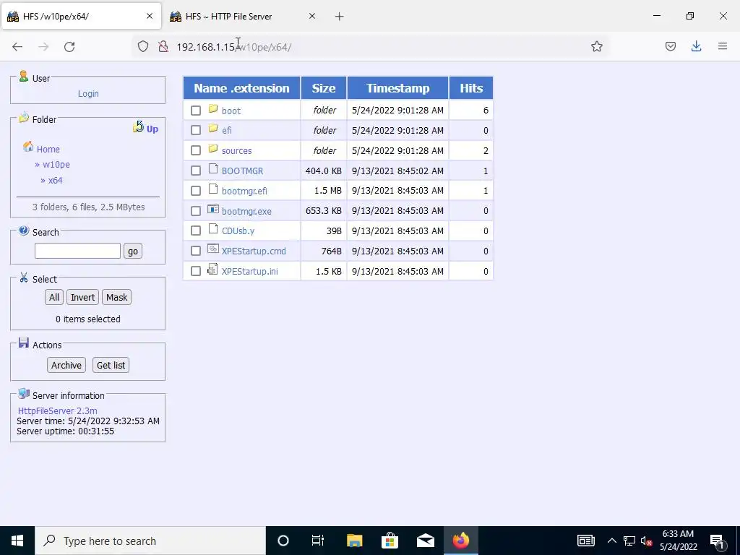The height and width of the screenshot is (555, 740).
Task: Open the bootmgr.efi file link
Action: point(244,191)
